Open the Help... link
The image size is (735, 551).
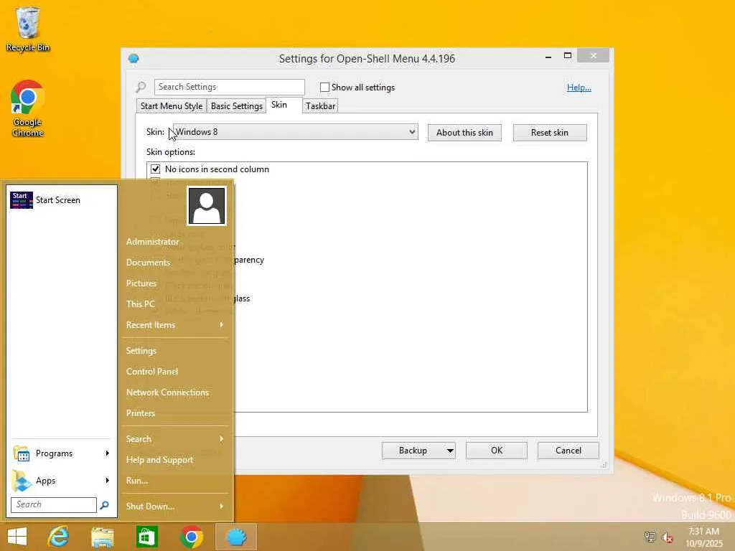(x=579, y=87)
